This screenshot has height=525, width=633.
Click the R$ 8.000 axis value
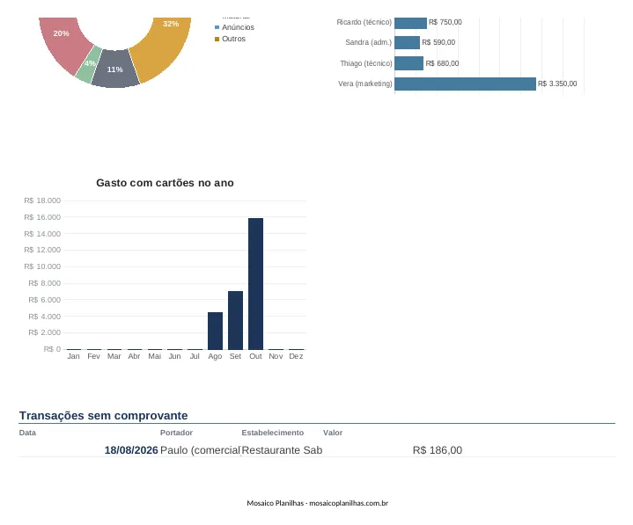(x=44, y=283)
